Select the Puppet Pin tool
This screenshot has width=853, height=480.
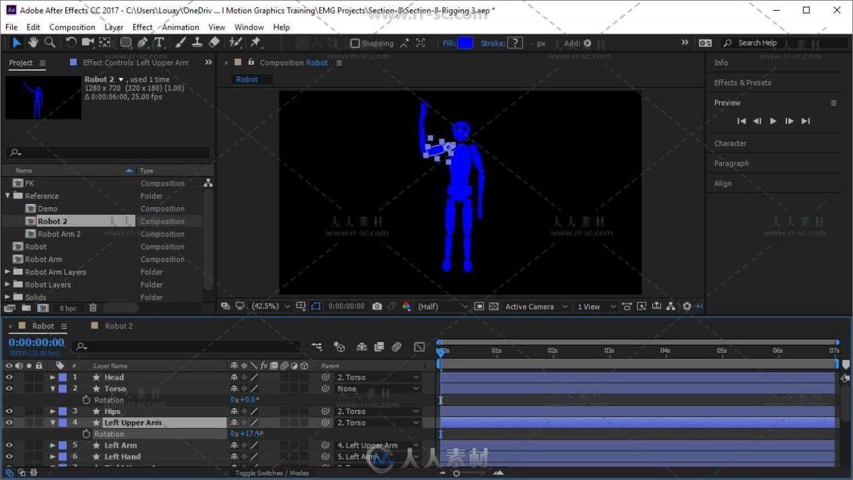256,42
